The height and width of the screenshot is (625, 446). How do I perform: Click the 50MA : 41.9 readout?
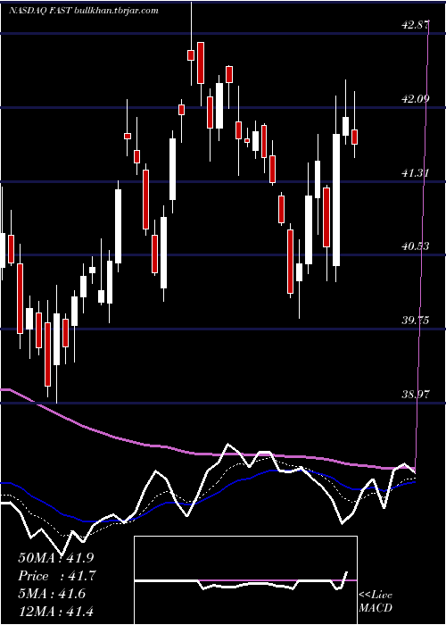56,558
